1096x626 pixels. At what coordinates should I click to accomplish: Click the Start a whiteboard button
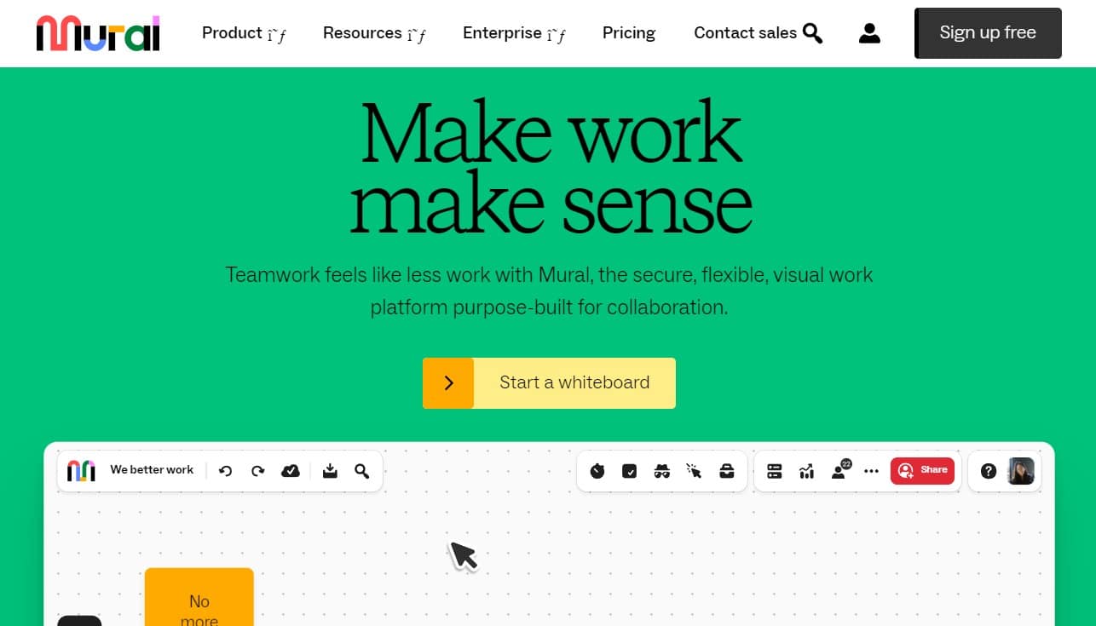pyautogui.click(x=549, y=383)
